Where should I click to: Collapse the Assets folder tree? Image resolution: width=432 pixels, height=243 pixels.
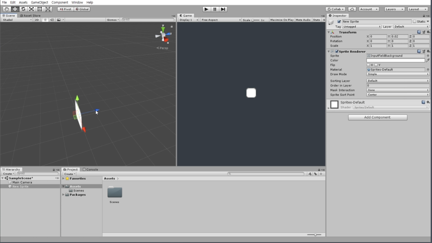point(64,187)
